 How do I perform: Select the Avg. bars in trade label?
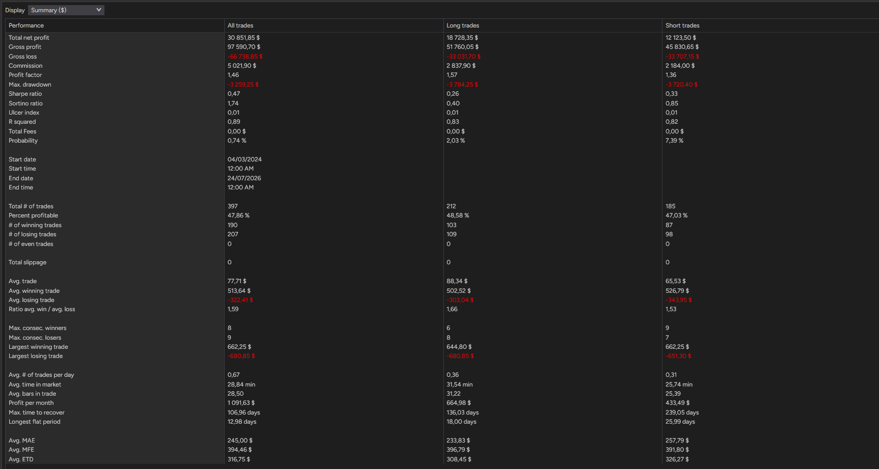click(32, 394)
